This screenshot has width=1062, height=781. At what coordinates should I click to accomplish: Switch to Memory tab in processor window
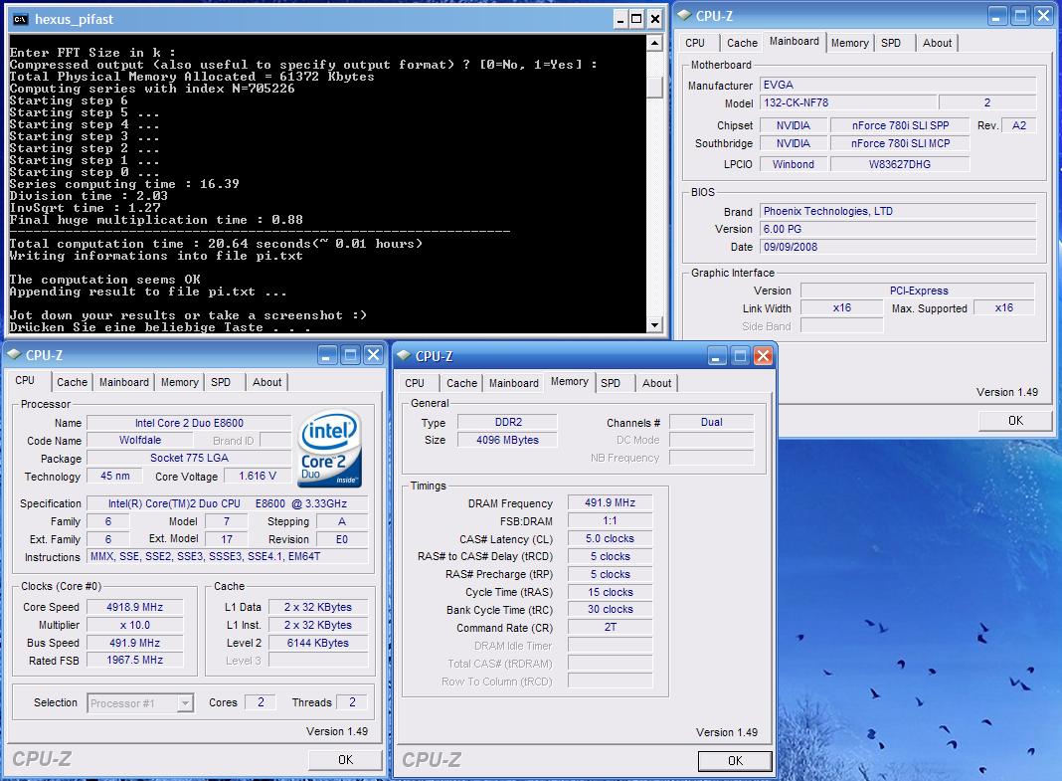click(x=179, y=382)
